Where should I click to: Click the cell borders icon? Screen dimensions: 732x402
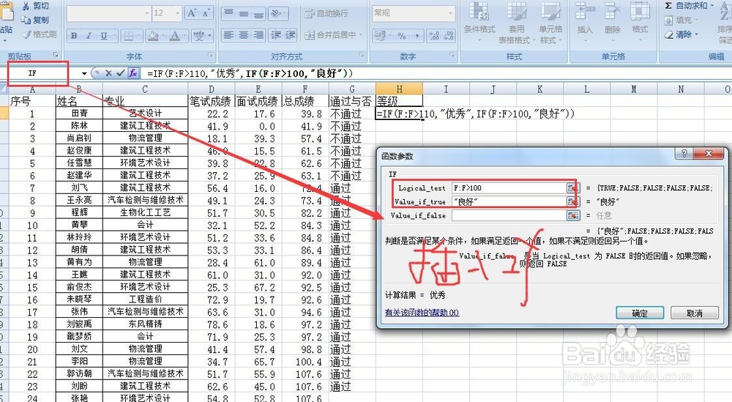pos(129,35)
